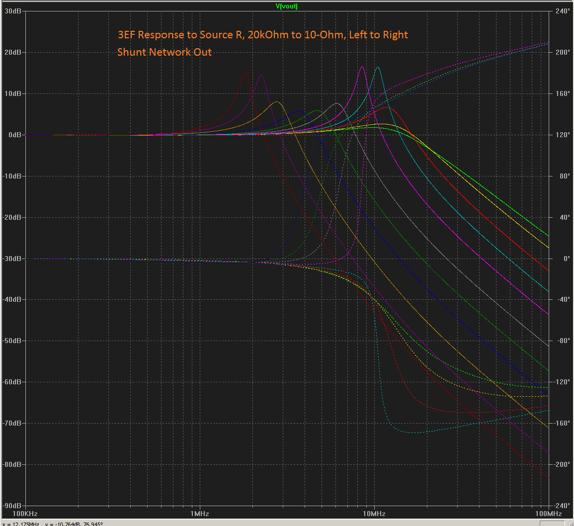Viewport: 574px width, 526px height.
Task: Click the 100KHz frequency axis label
Action: coord(25,514)
